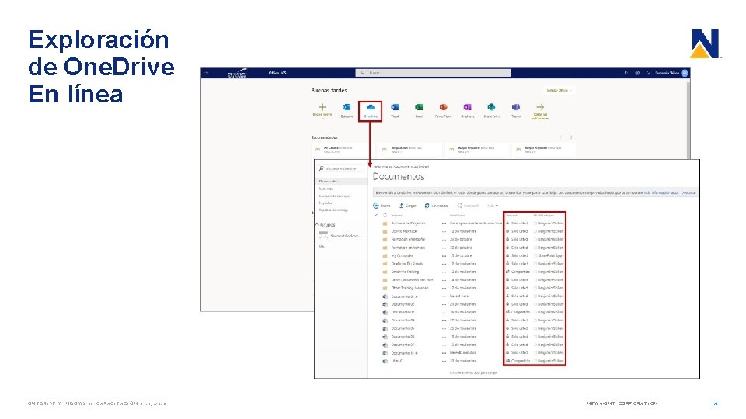This screenshot has height=419, width=746.
Task: Click the Word icon of Documento 02
Action: coord(385,304)
